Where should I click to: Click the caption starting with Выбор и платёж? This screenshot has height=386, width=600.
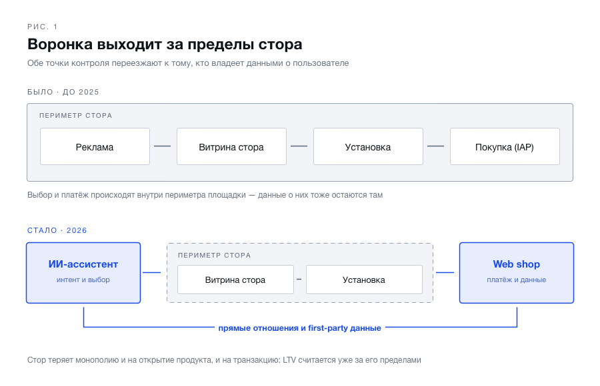(205, 195)
